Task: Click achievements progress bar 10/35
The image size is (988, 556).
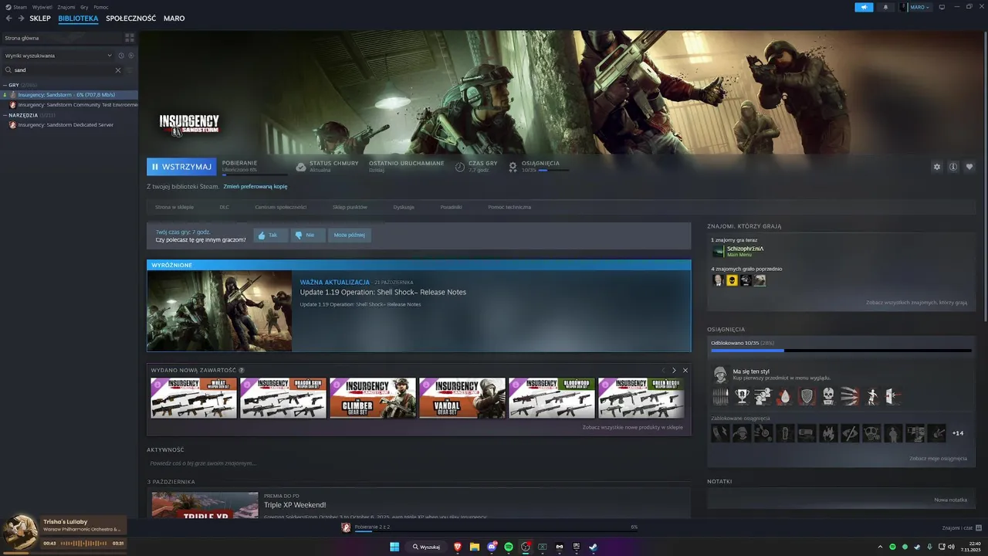Action: click(x=841, y=351)
